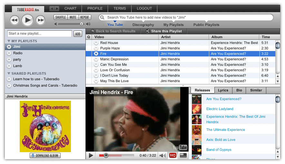Skip to next track with fast-forward button
The height and width of the screenshot is (164, 285).
[x=40, y=21]
